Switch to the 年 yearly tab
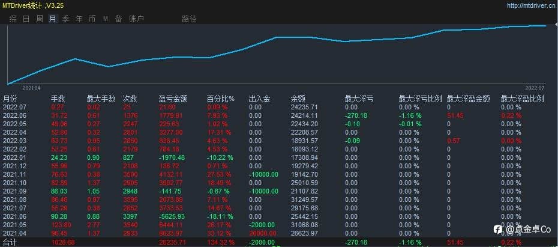 point(79,19)
